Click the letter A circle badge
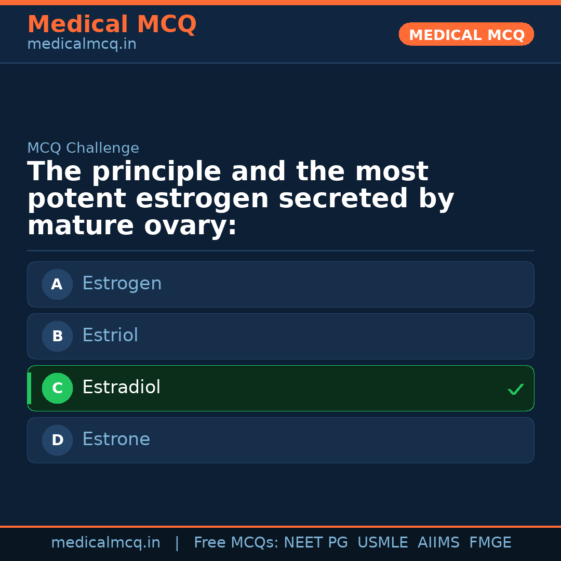The width and height of the screenshot is (561, 561). coord(57,284)
